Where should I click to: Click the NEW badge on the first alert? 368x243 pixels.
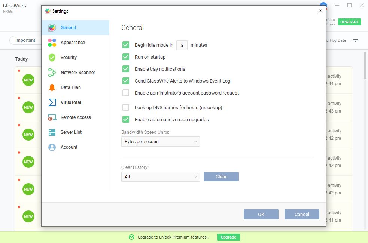[28, 80]
